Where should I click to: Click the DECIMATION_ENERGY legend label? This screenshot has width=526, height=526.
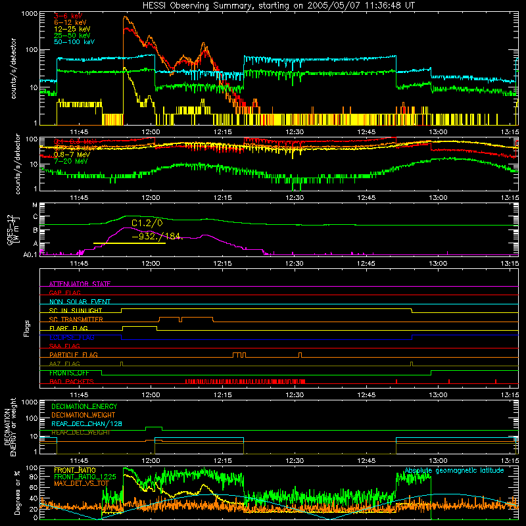pos(84,406)
